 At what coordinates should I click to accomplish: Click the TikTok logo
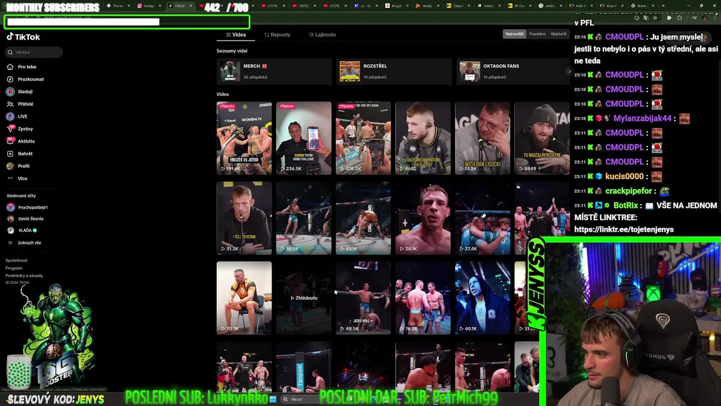tap(23, 37)
